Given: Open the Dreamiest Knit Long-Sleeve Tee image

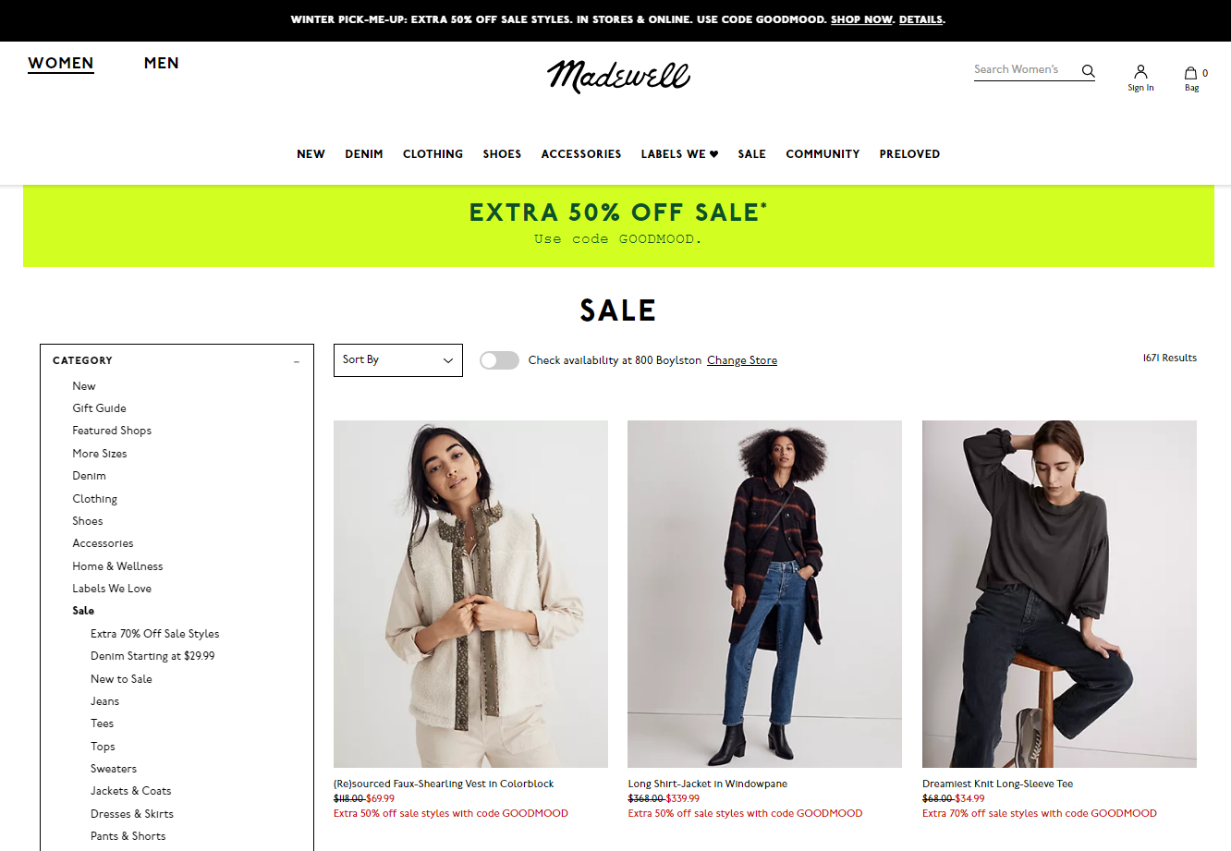Looking at the screenshot, I should (1059, 594).
